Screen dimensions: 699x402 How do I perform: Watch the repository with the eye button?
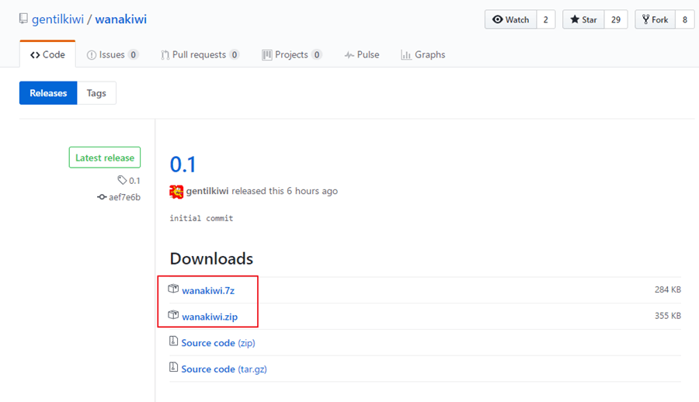tap(511, 19)
